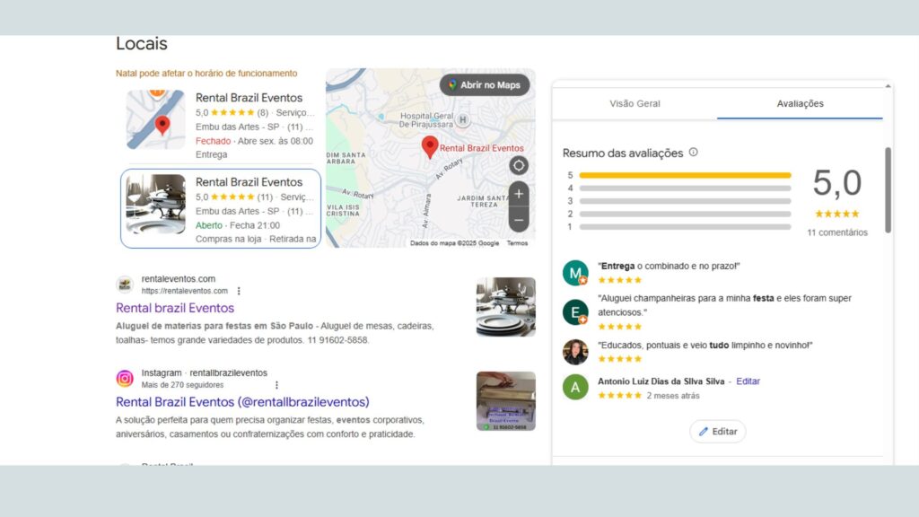Click the red Rental Brazil Eventos map pin
The image size is (919, 517).
tap(430, 146)
